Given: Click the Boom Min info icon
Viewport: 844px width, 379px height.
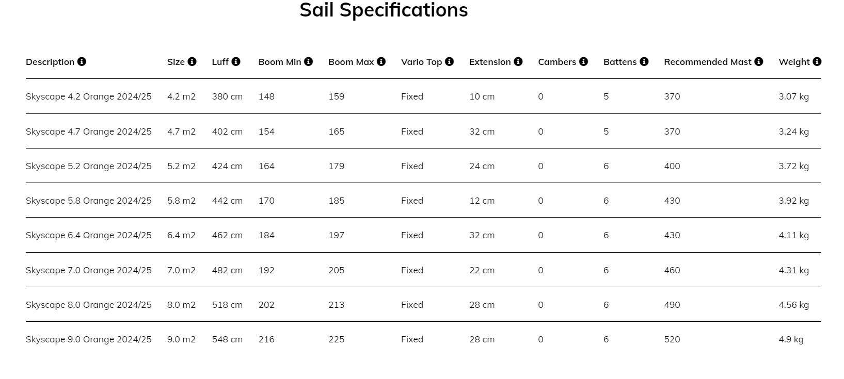Looking at the screenshot, I should coord(308,62).
